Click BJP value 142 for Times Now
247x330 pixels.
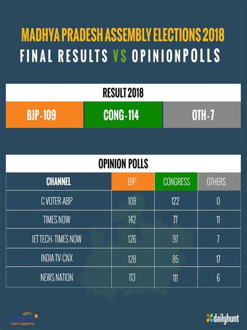132,220
